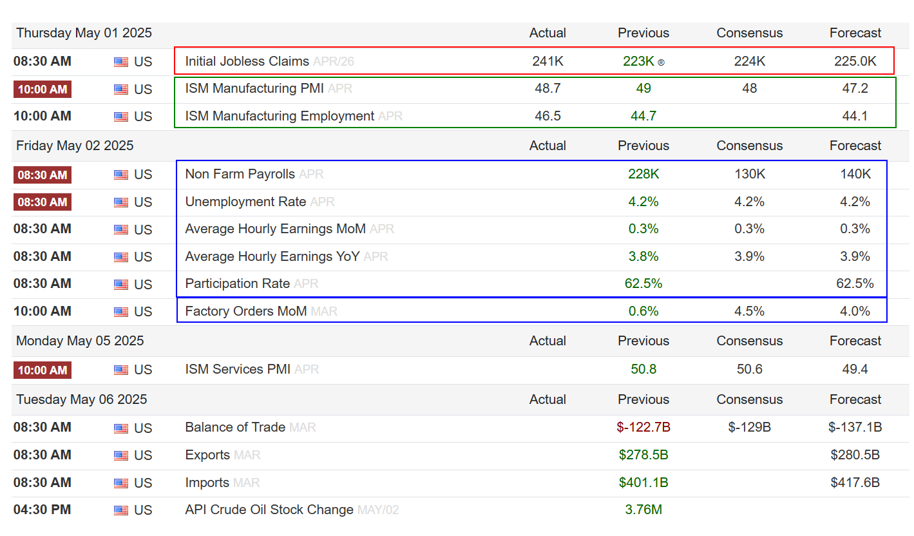The width and height of the screenshot is (914, 536).
Task: Click the revised symbol next to 223K
Action: pos(661,62)
